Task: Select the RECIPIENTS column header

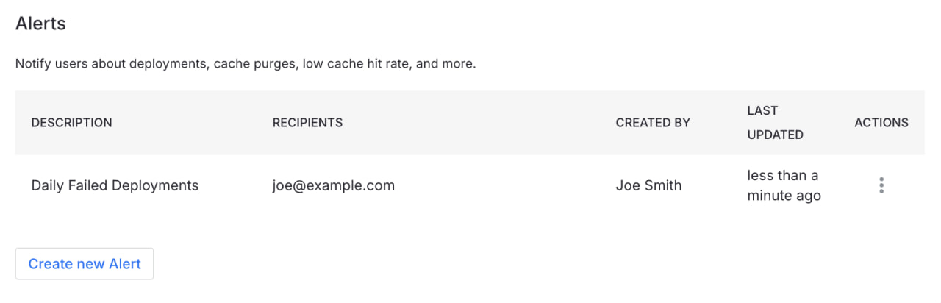Action: (x=307, y=123)
